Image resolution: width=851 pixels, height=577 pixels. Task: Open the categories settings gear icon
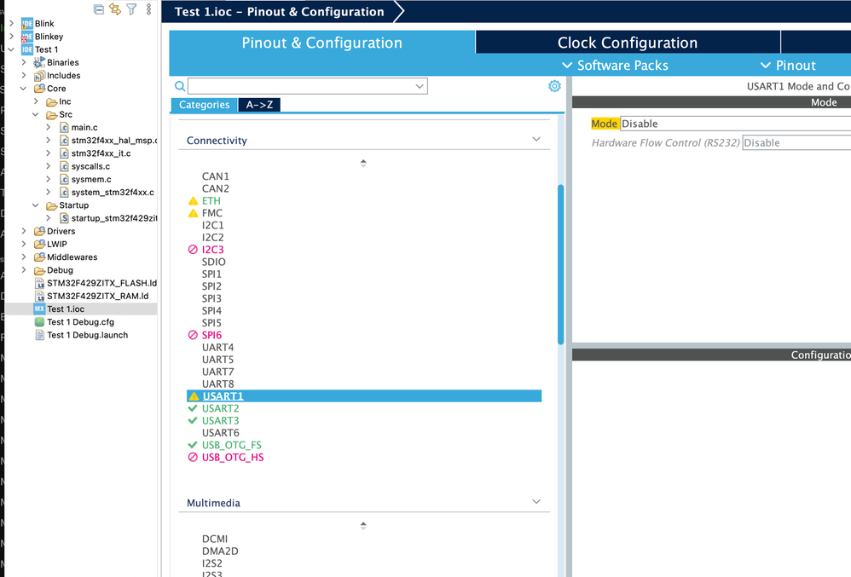554,86
